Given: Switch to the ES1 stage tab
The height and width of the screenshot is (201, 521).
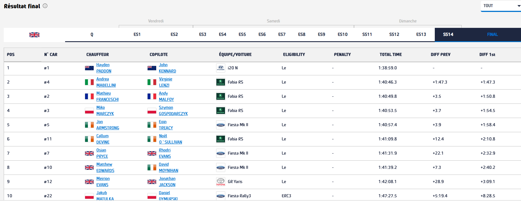Looking at the screenshot, I should [x=137, y=34].
